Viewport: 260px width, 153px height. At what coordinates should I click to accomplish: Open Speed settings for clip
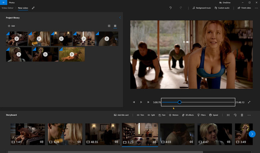[214, 115]
